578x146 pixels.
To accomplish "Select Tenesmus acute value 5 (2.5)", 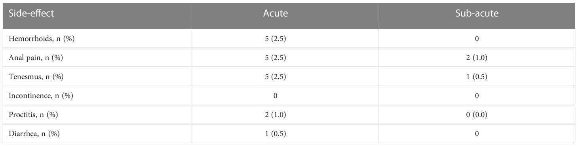I will tap(276, 76).
